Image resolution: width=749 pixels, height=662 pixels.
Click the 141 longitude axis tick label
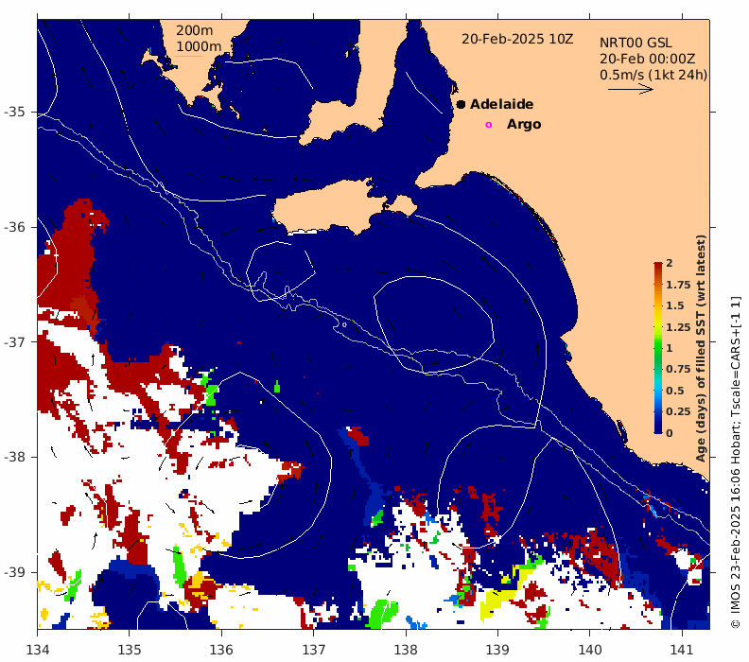[x=682, y=649]
